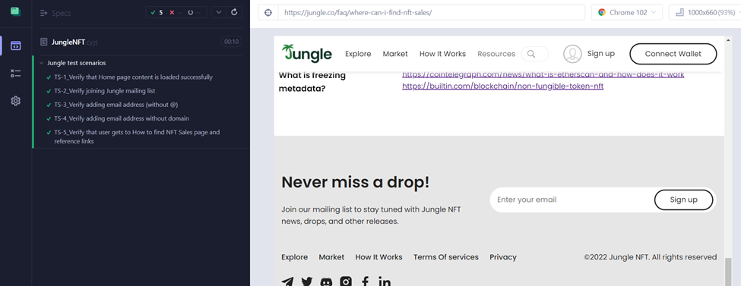Click the footer How It Works link
Image resolution: width=741 pixels, height=286 pixels.
tap(378, 257)
